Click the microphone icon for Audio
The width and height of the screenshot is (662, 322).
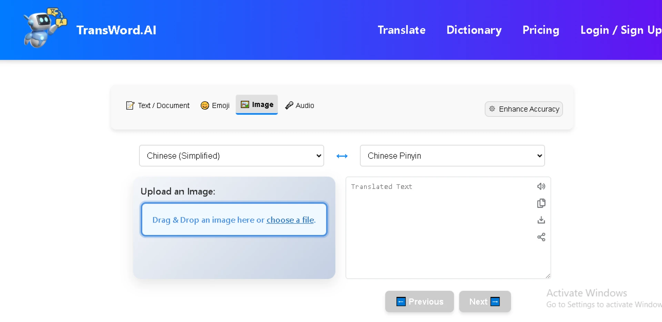pyautogui.click(x=289, y=105)
